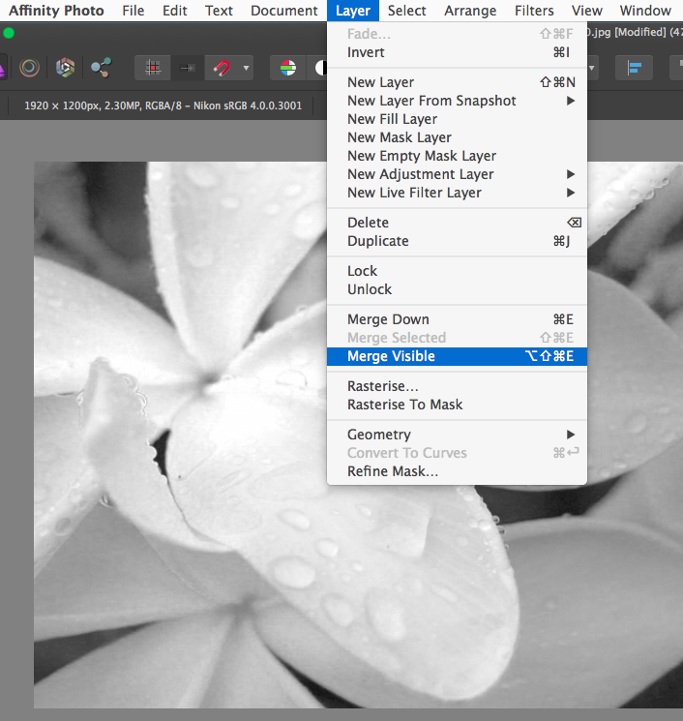Open the Snapping options dropdown arrow

(x=246, y=68)
